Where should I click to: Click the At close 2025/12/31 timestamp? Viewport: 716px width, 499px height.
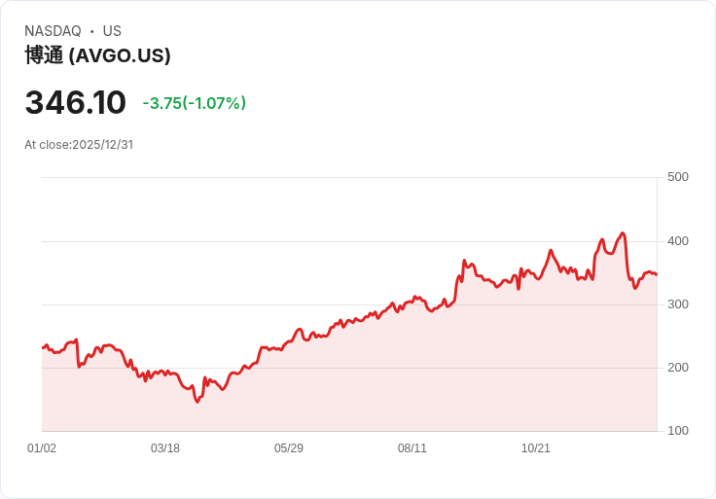[x=79, y=145]
